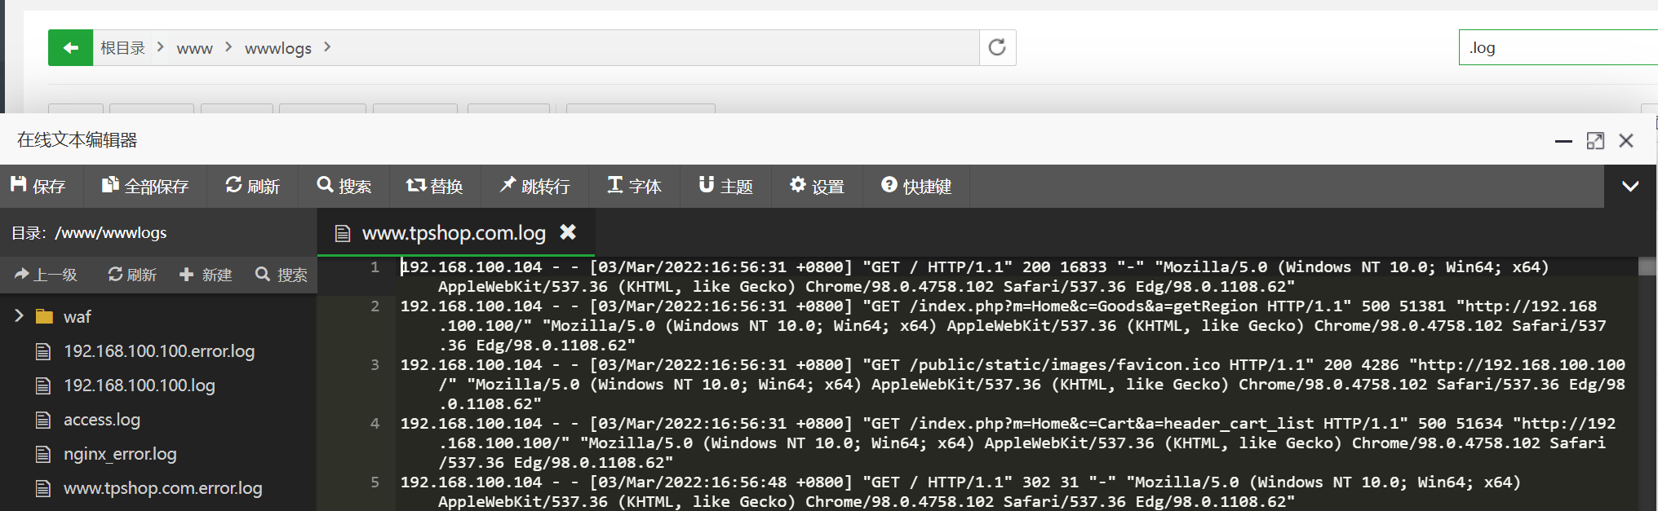
Task: Select the www.tpshop.com.log editor tab
Action: tap(453, 233)
